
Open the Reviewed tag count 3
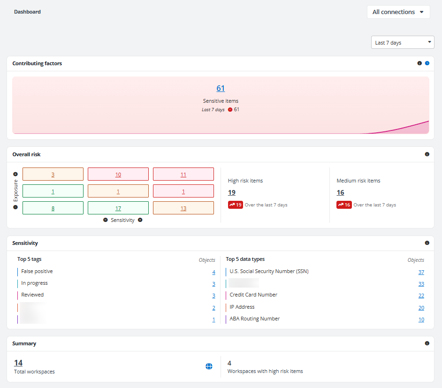point(213,296)
